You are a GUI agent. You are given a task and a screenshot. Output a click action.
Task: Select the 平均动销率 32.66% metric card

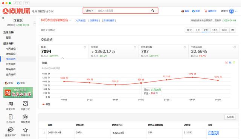[x=214, y=51]
